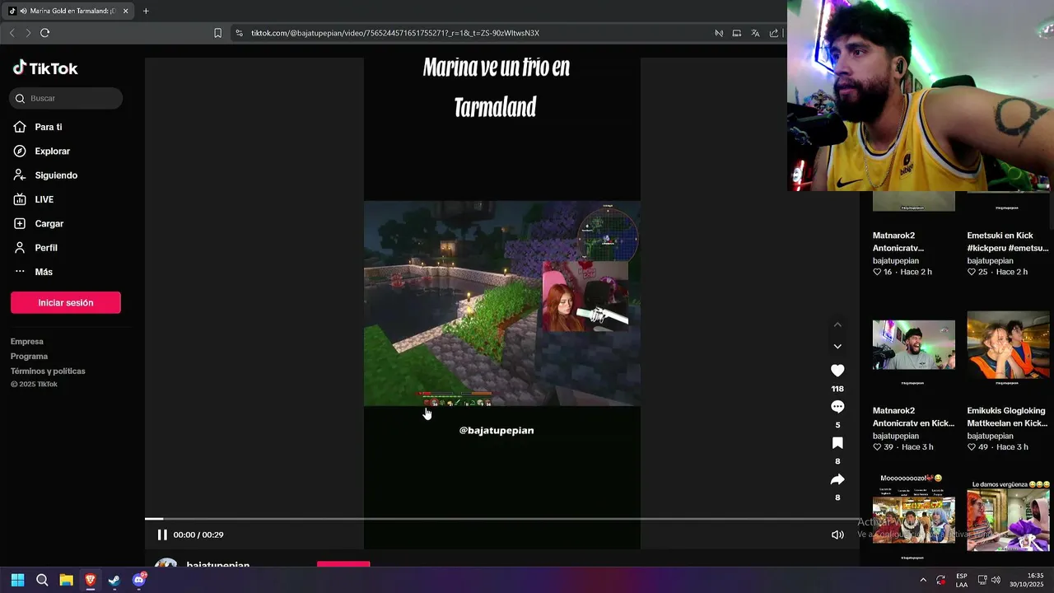Click the @bajatupepian watermark text
The width and height of the screenshot is (1054, 593).
pos(497,431)
